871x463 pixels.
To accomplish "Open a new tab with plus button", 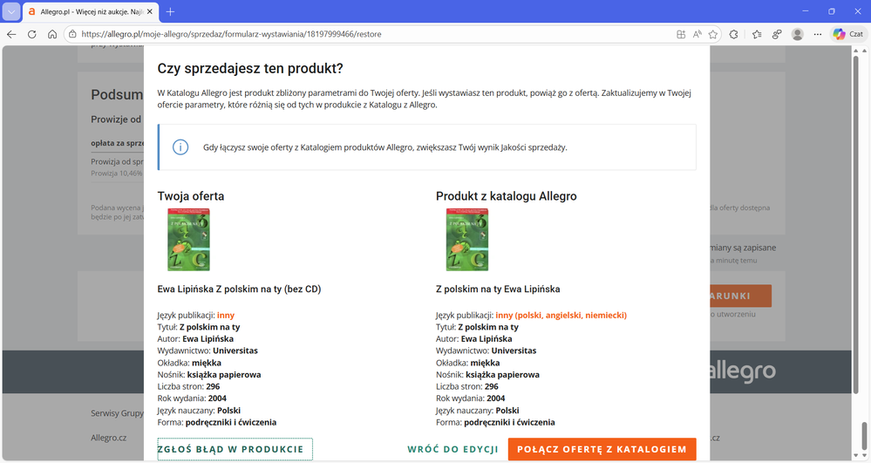I will coord(170,11).
